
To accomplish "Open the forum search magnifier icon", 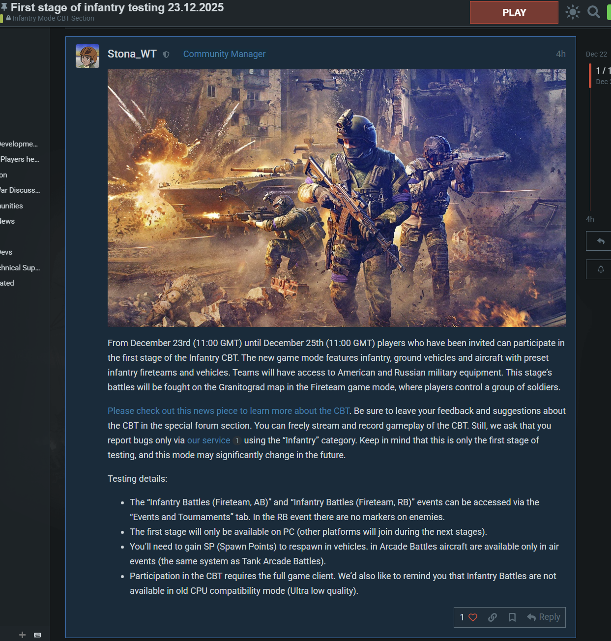I will (594, 12).
